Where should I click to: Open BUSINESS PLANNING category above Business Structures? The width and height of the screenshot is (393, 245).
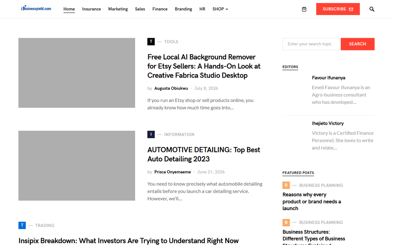(321, 222)
